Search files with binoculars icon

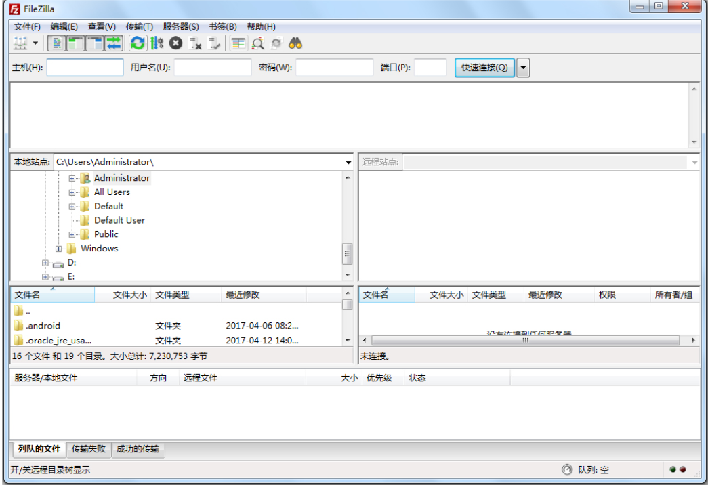295,43
